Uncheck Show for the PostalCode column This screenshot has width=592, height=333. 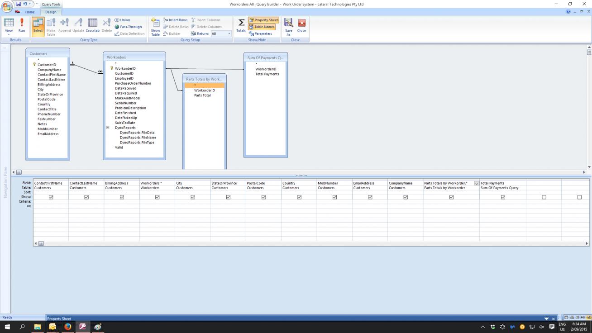pos(263,197)
